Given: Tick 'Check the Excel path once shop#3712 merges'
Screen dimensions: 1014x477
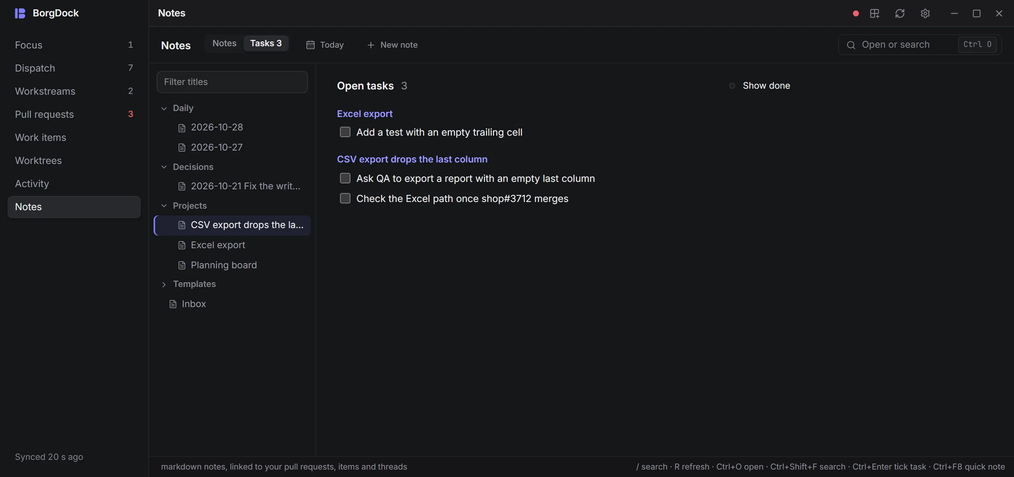Looking at the screenshot, I should click(345, 198).
